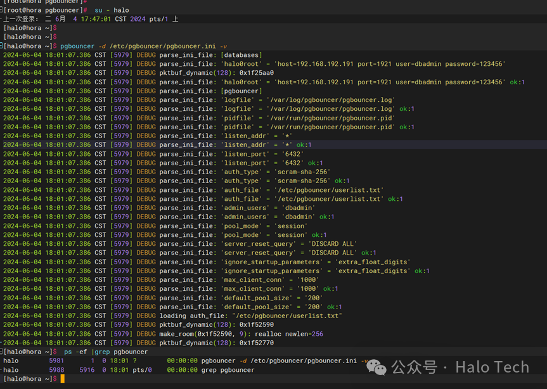Screen dimensions: 547x389
Task: Click the orange terminal cursor at last prompt
Action: pos(62,379)
